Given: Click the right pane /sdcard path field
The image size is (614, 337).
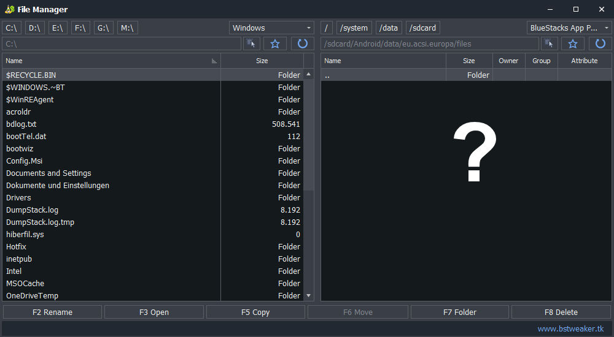Looking at the screenshot, I should click(430, 44).
